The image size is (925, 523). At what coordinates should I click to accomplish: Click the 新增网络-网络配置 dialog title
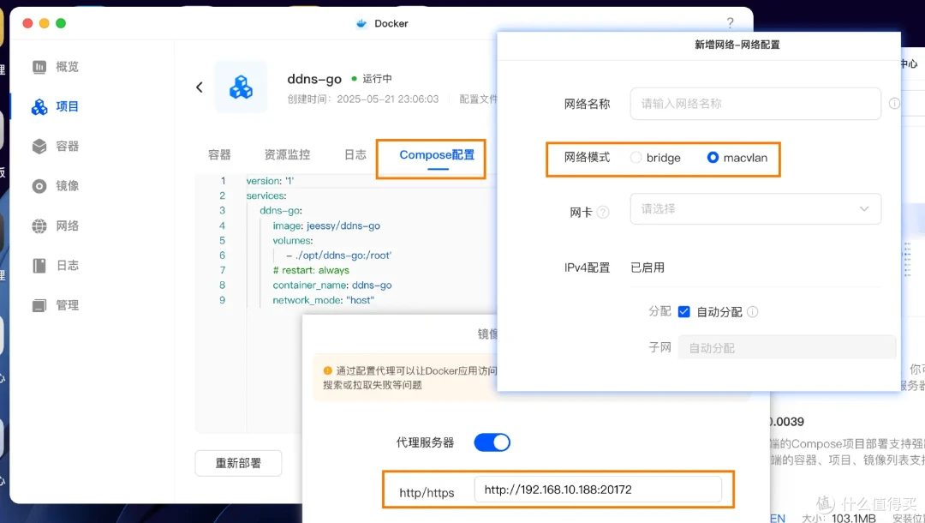[737, 45]
